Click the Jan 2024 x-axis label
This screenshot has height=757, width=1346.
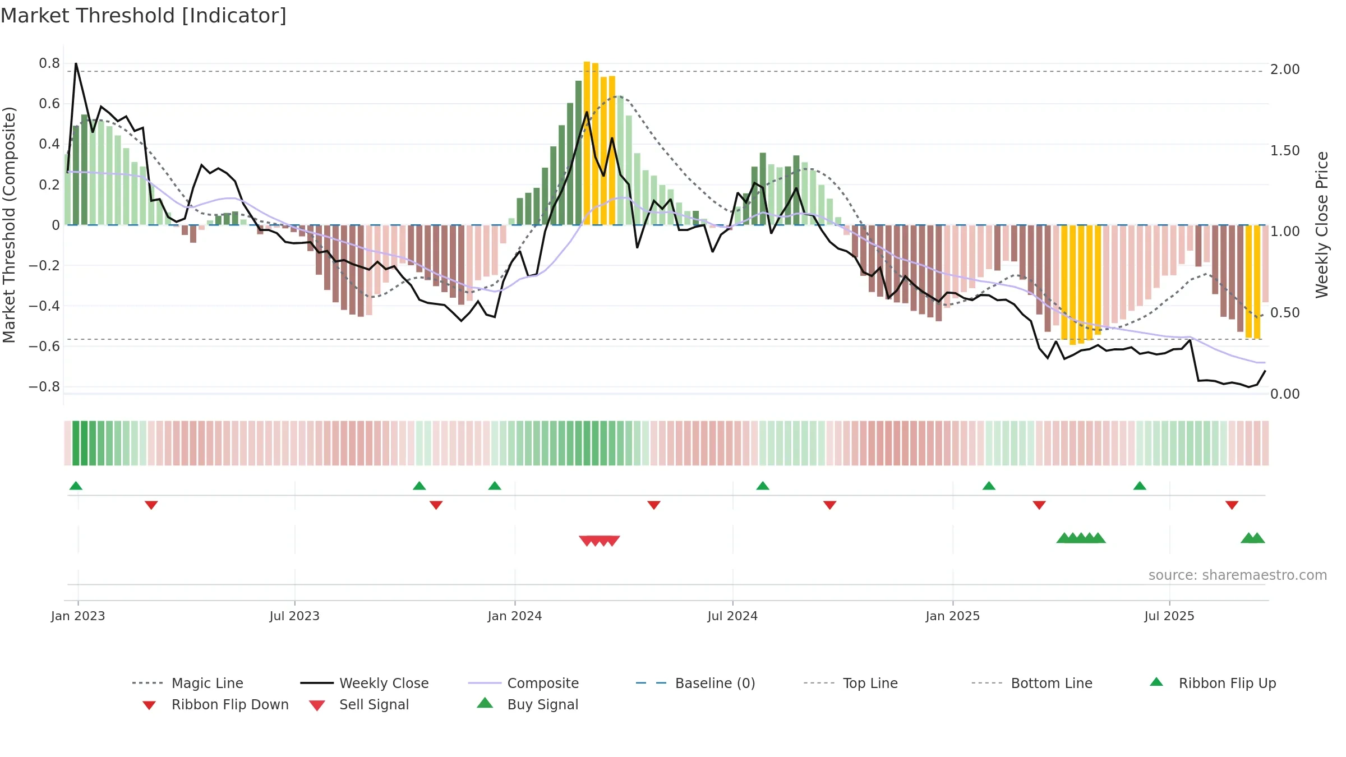(515, 616)
